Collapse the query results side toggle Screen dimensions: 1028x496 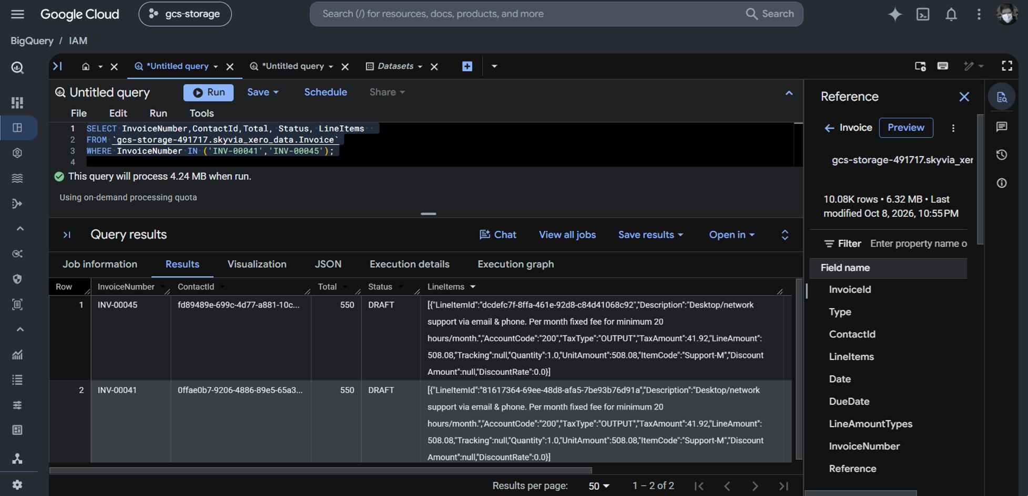[67, 235]
